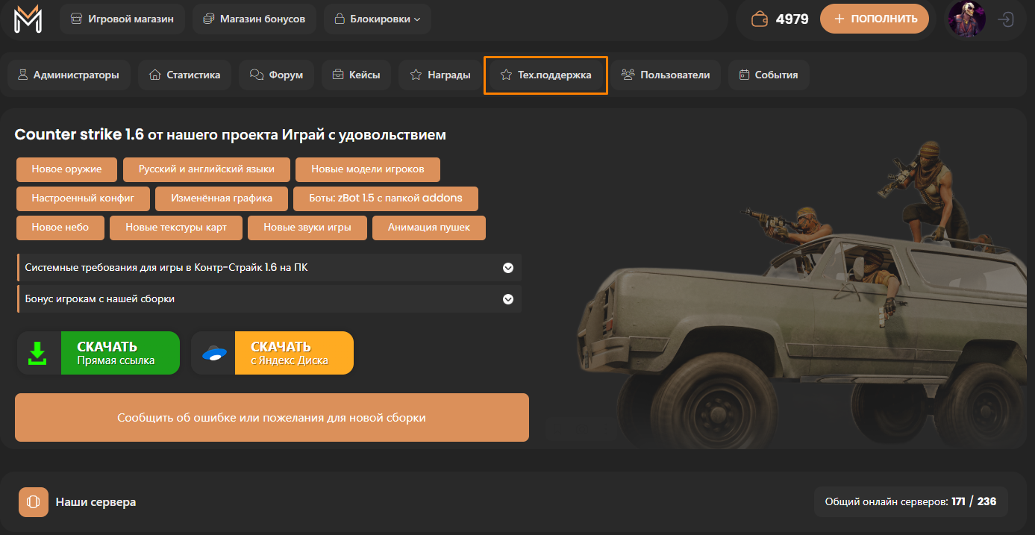Click the Администраторы person icon
Screen dimensions: 1035x535
[22, 75]
